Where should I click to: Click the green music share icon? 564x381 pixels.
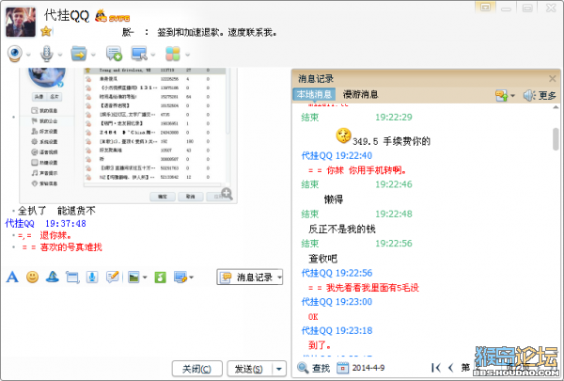click(x=160, y=278)
